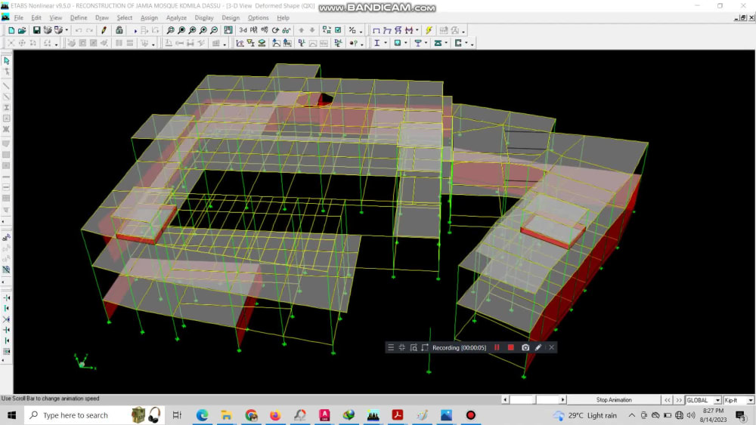Image resolution: width=756 pixels, height=425 pixels.
Task: Click the yellow lightning bolt icon
Action: (x=429, y=30)
